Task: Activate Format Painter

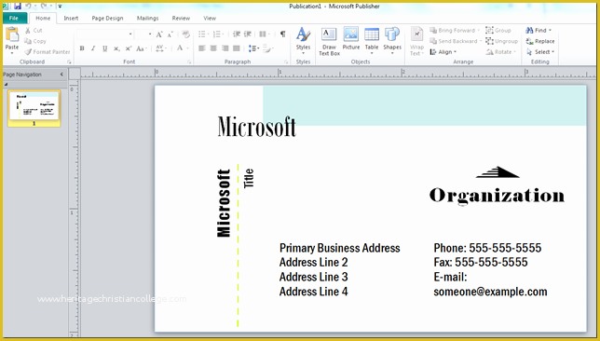Action: pyautogui.click(x=48, y=51)
